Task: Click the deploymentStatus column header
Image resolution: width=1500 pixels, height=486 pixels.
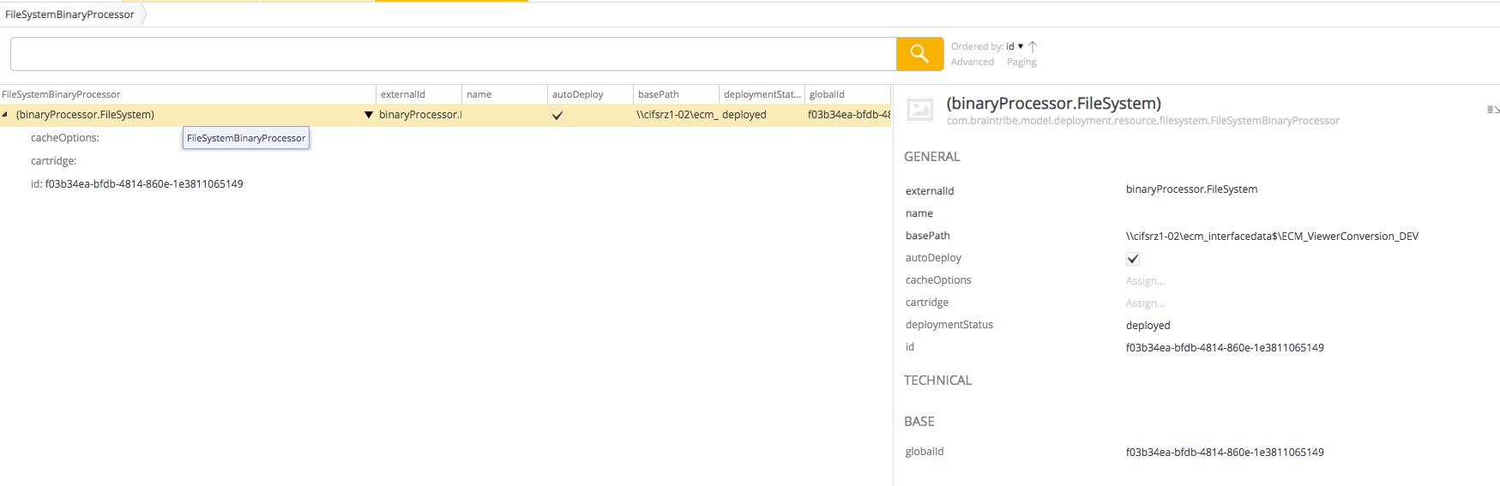Action: (x=762, y=94)
